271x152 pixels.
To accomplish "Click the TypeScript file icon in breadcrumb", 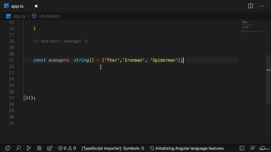I will 8,16.
